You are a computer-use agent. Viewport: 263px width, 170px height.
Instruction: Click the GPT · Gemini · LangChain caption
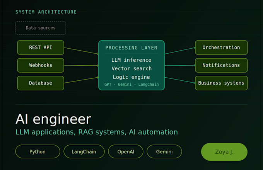coord(131,84)
